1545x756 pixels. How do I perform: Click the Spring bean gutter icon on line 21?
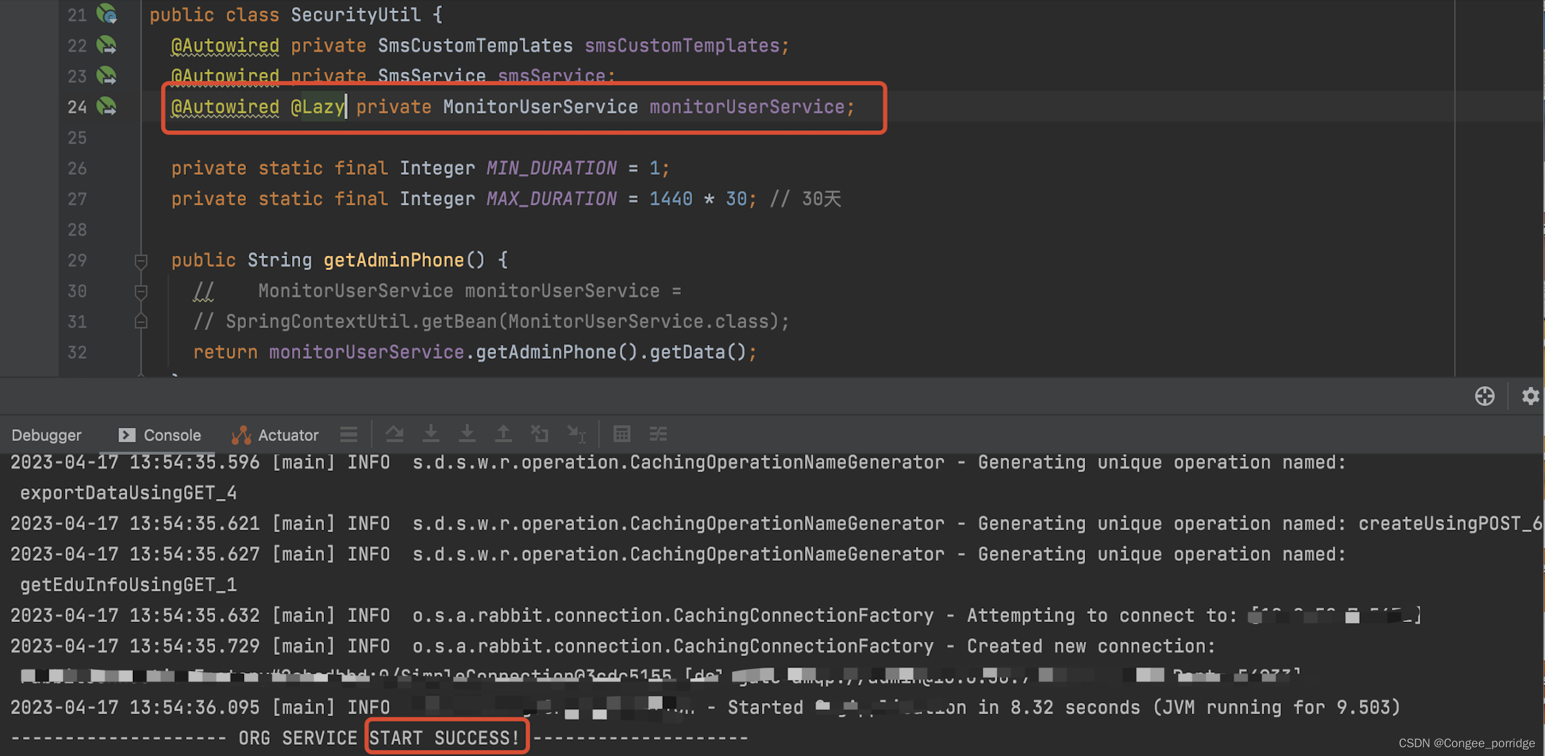pyautogui.click(x=107, y=14)
